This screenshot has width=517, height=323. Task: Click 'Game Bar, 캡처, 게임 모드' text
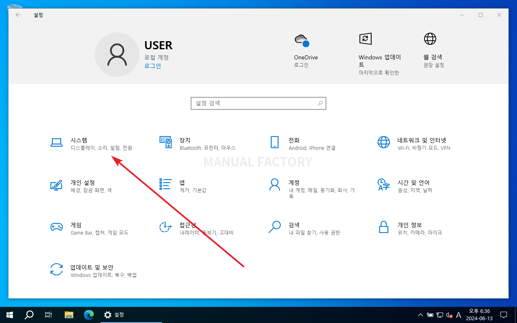click(99, 233)
